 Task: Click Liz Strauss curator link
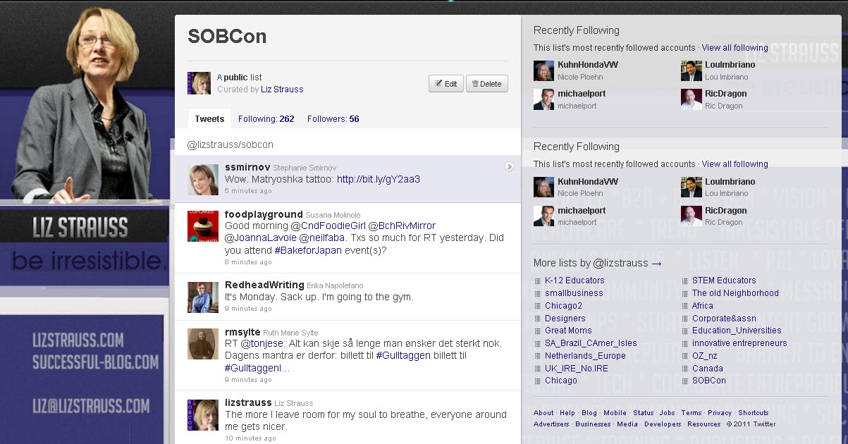click(283, 90)
